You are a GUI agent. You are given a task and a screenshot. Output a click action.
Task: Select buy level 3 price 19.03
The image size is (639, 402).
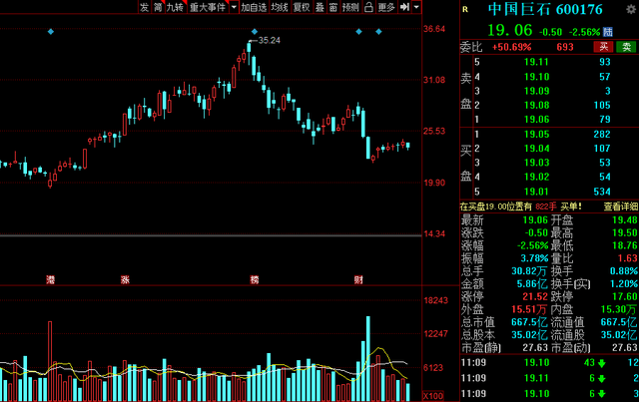(536, 163)
